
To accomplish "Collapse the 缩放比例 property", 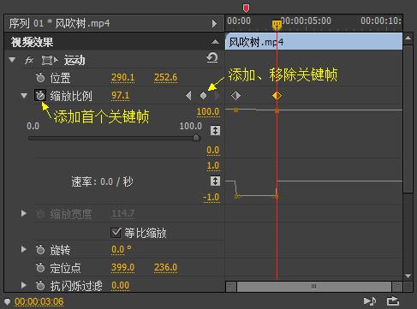I will point(24,96).
